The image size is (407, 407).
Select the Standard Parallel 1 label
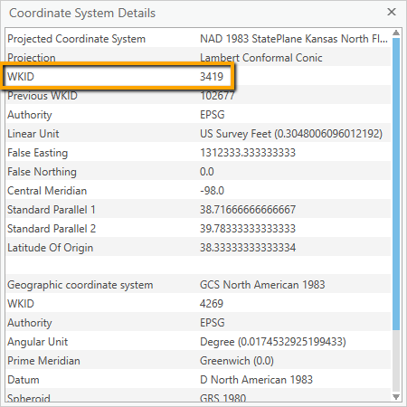tap(52, 210)
